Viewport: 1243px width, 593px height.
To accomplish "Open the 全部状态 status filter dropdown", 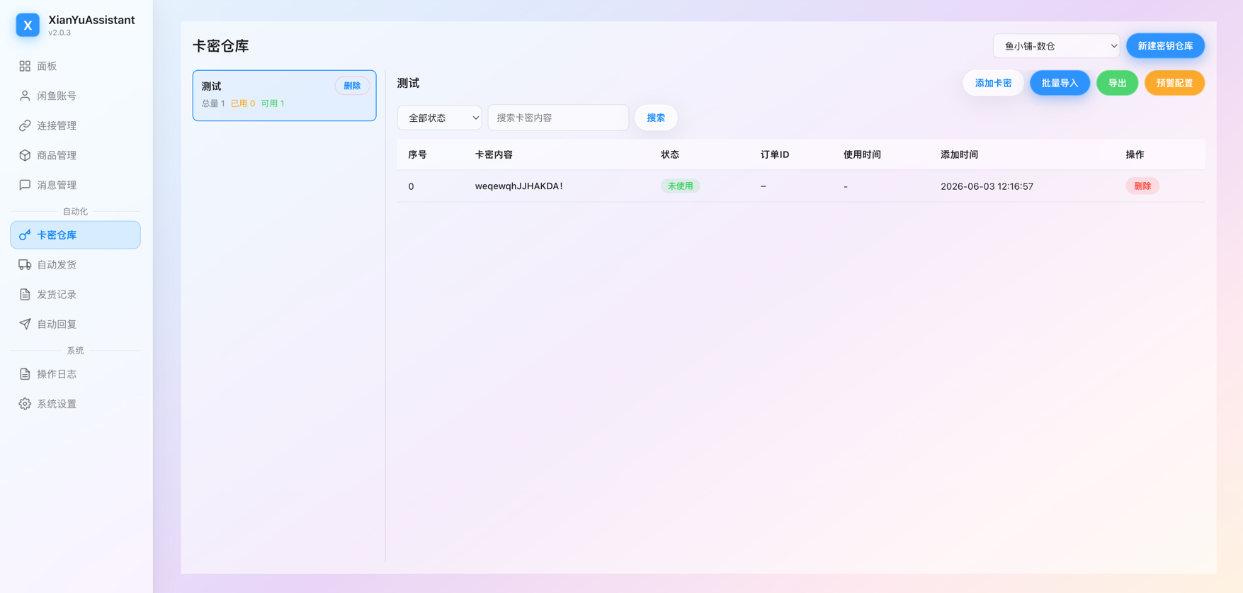I will click(x=439, y=118).
